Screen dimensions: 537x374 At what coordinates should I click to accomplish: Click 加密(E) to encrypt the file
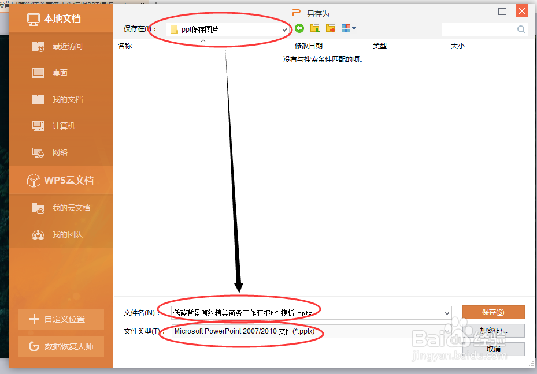point(493,331)
